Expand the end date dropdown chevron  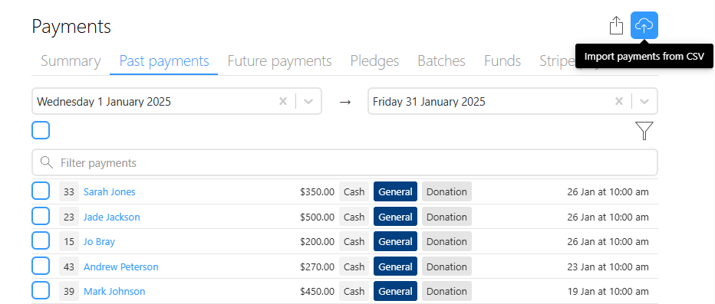(644, 101)
